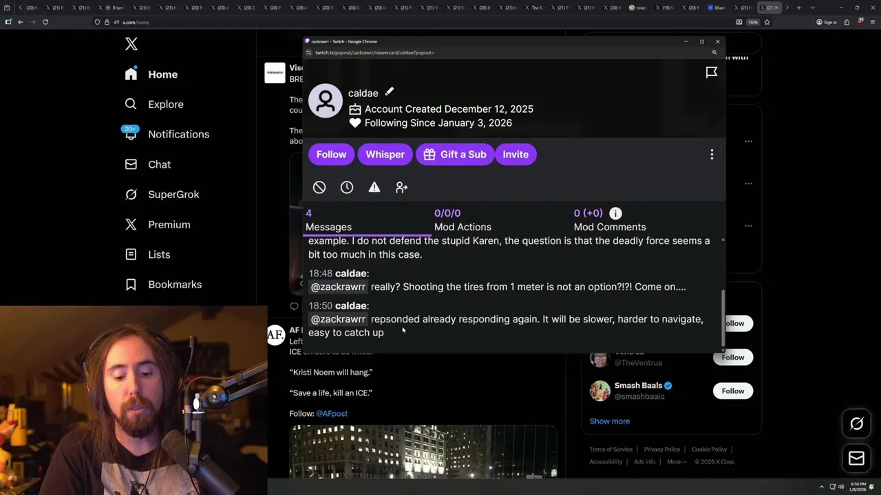Screen dimensions: 881x495
Task: Expand the More footer menu
Action: coord(677,462)
